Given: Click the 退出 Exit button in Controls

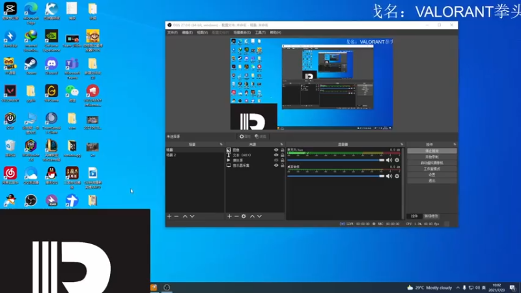Looking at the screenshot, I should 432,181.
